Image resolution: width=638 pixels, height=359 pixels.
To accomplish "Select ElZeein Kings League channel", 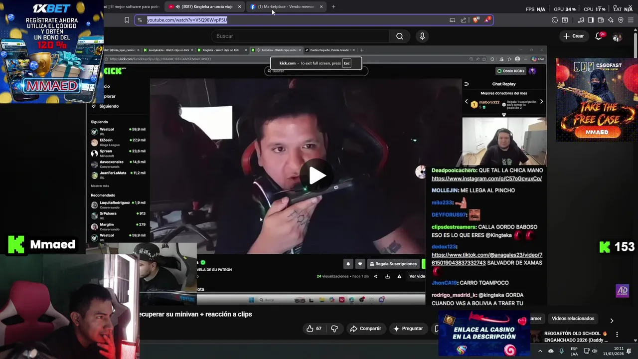I will (x=118, y=143).
